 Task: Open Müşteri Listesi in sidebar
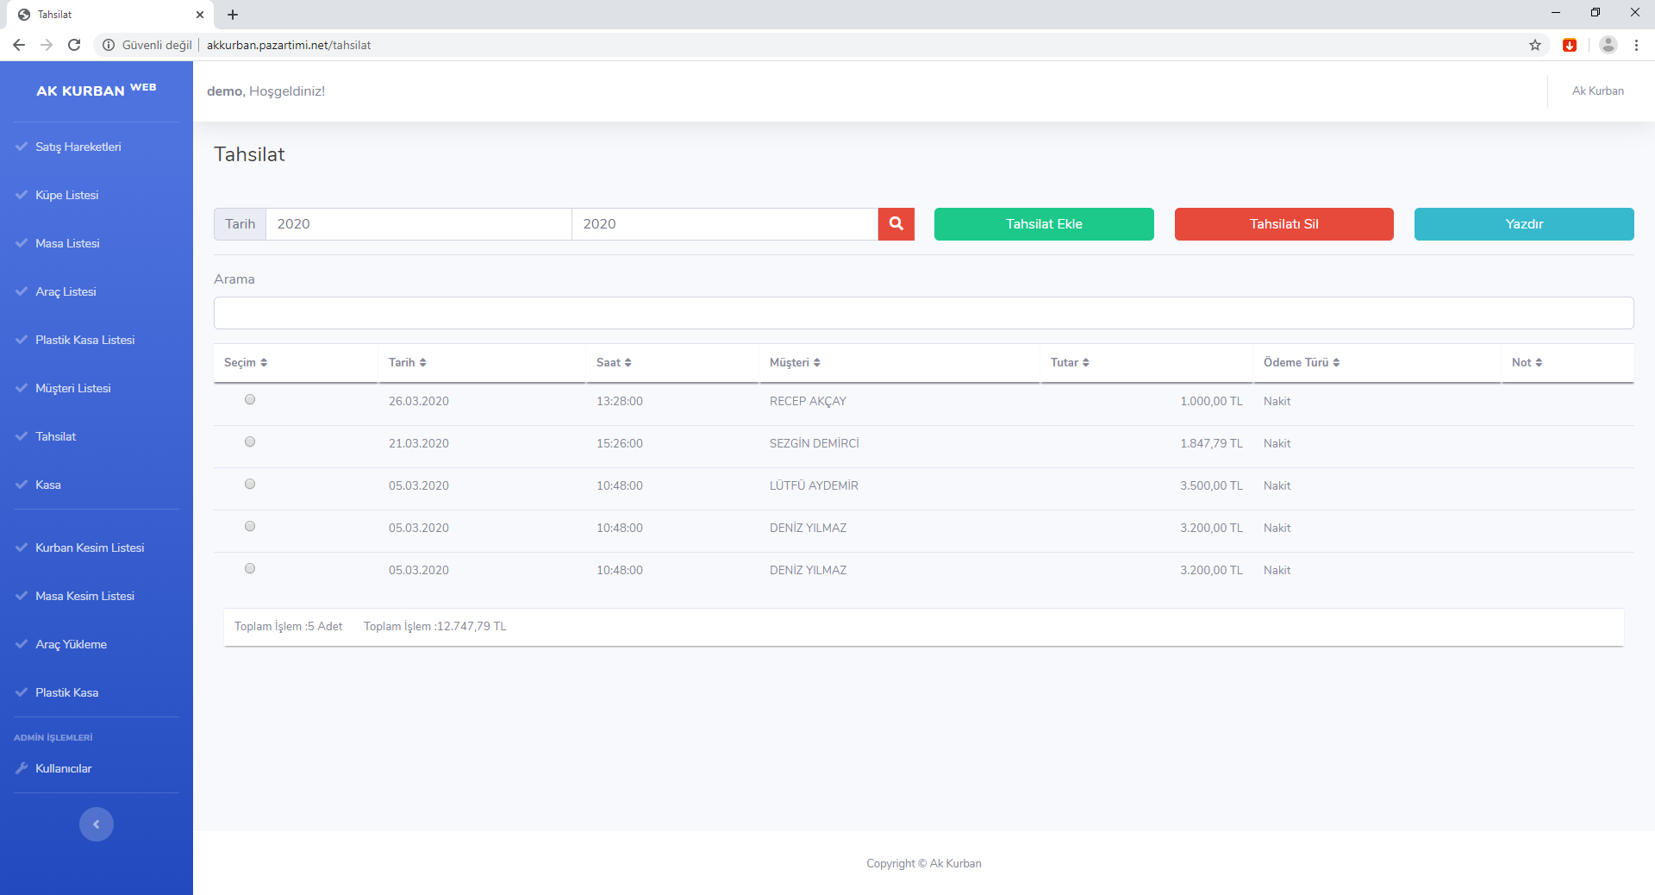click(73, 388)
